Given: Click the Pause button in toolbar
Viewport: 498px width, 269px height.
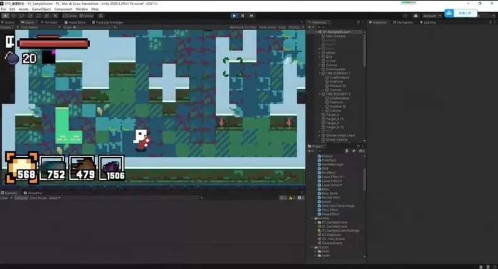Looking at the screenshot, I should coord(243,16).
